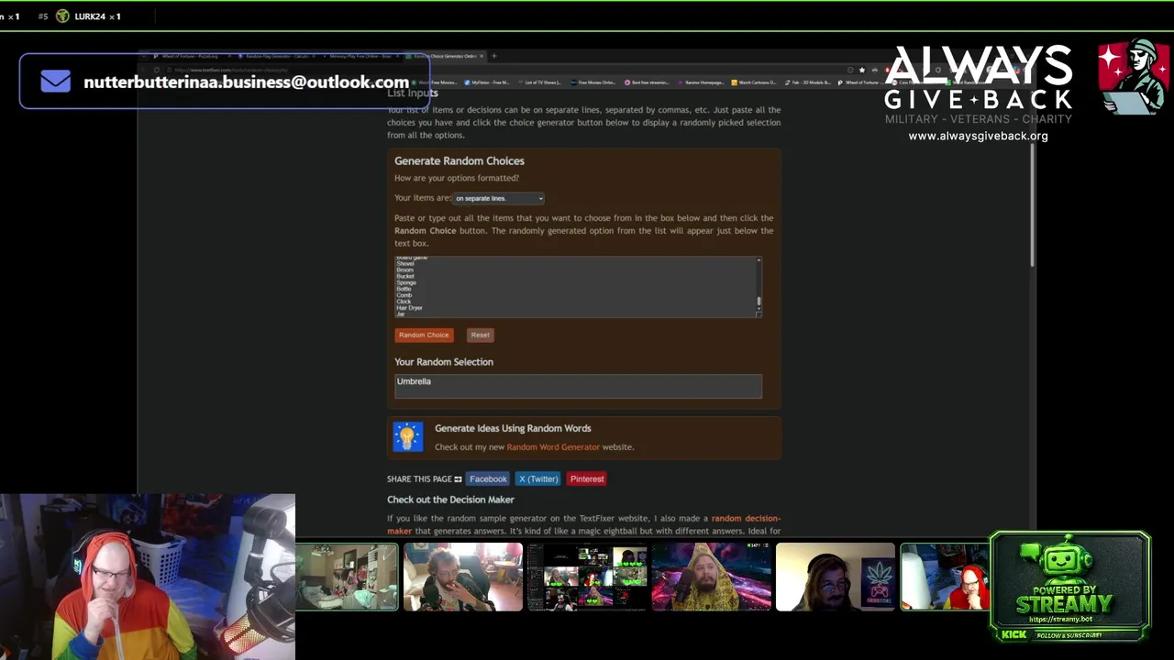This screenshot has height=660, width=1174.
Task: Click the Shovel list entry
Action: pyautogui.click(x=405, y=264)
